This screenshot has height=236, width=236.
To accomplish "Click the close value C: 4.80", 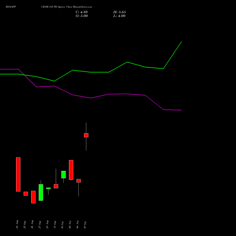I will click(x=82, y=12).
